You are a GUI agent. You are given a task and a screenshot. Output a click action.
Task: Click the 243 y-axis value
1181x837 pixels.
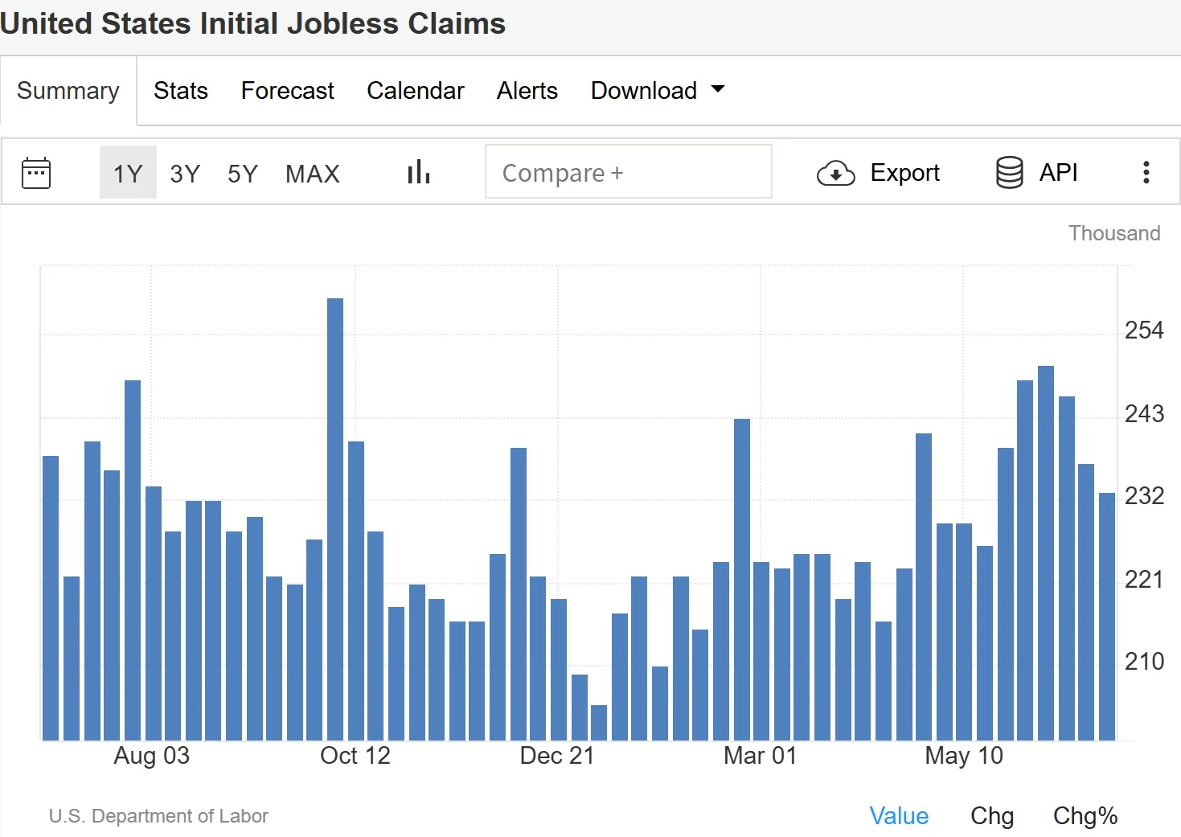click(x=1144, y=414)
